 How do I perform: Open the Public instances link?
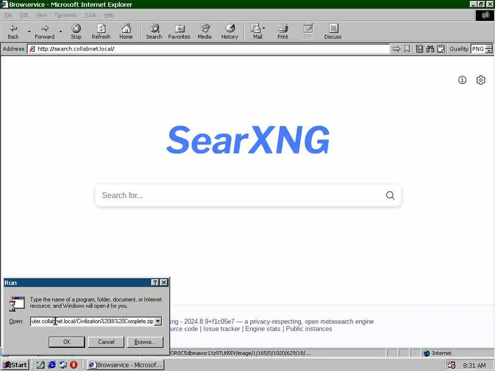(309, 328)
